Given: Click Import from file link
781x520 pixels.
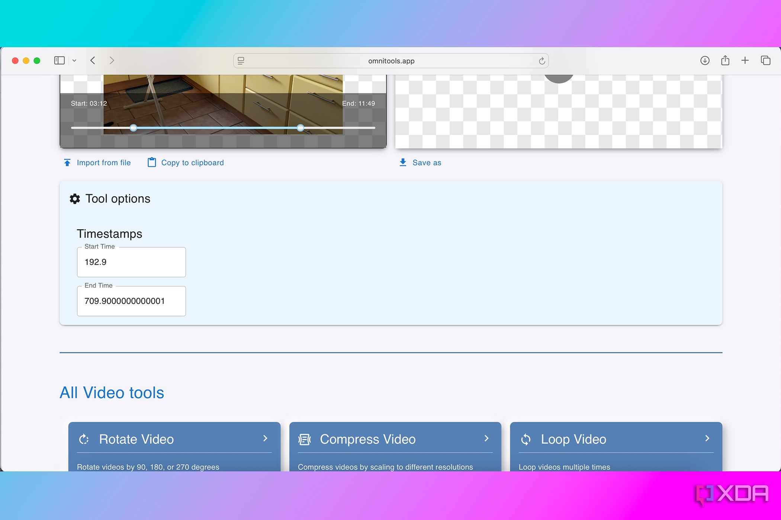Looking at the screenshot, I should pos(97,163).
